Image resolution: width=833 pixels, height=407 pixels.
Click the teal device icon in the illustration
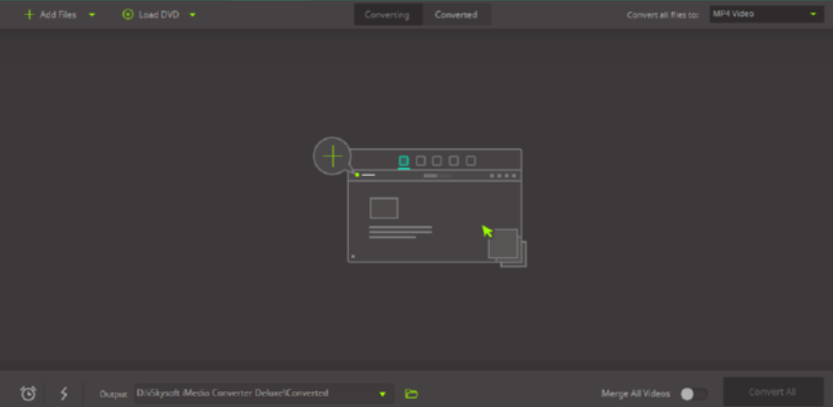coord(404,160)
